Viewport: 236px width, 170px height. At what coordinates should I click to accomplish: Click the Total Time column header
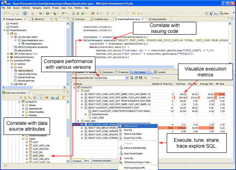(180, 84)
